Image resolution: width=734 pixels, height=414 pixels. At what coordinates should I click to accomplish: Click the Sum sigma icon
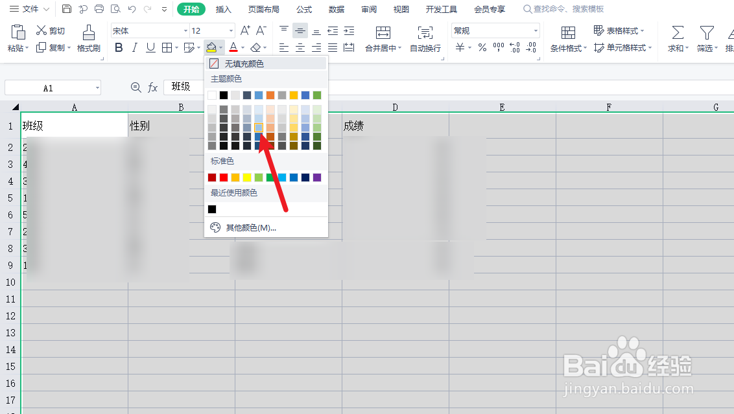[x=678, y=33]
